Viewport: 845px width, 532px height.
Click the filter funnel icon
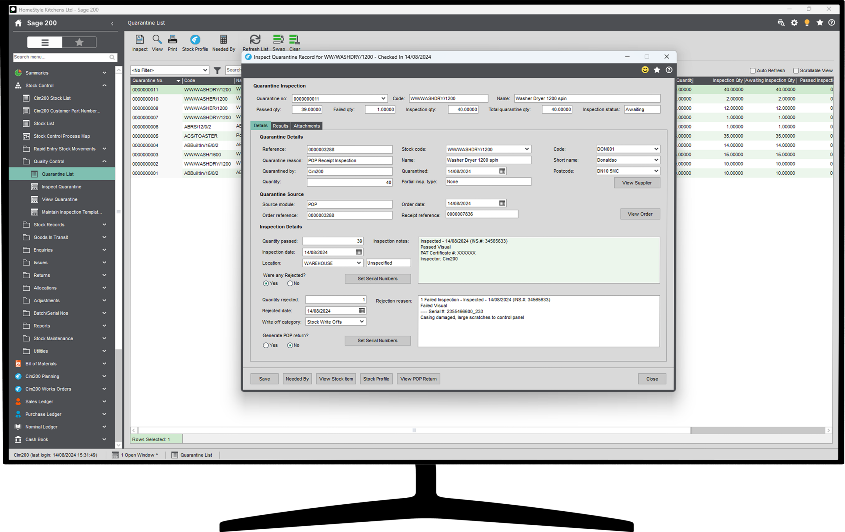[x=217, y=71]
